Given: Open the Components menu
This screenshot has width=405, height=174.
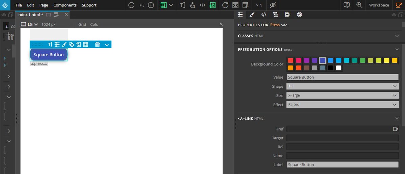Looking at the screenshot, I should coord(65,5).
